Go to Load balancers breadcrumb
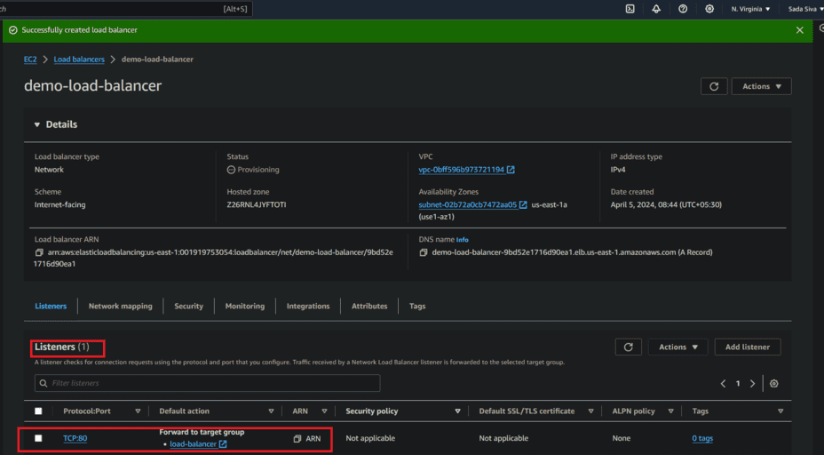The image size is (824, 455). [79, 60]
